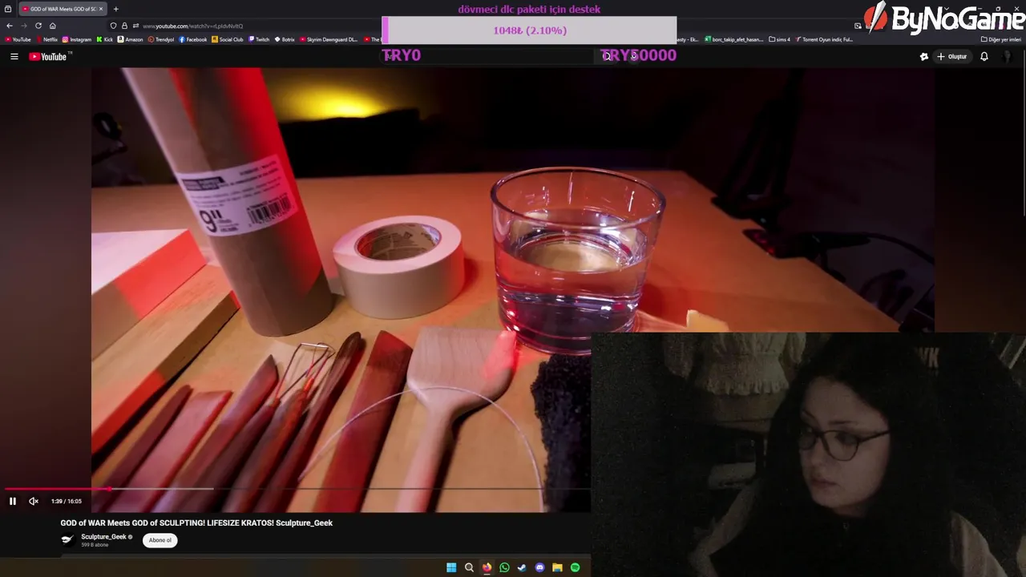Click the Oluştur create button
The height and width of the screenshot is (577, 1026).
point(952,56)
